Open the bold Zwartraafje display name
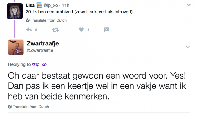 pyautogui.click(x=43, y=43)
